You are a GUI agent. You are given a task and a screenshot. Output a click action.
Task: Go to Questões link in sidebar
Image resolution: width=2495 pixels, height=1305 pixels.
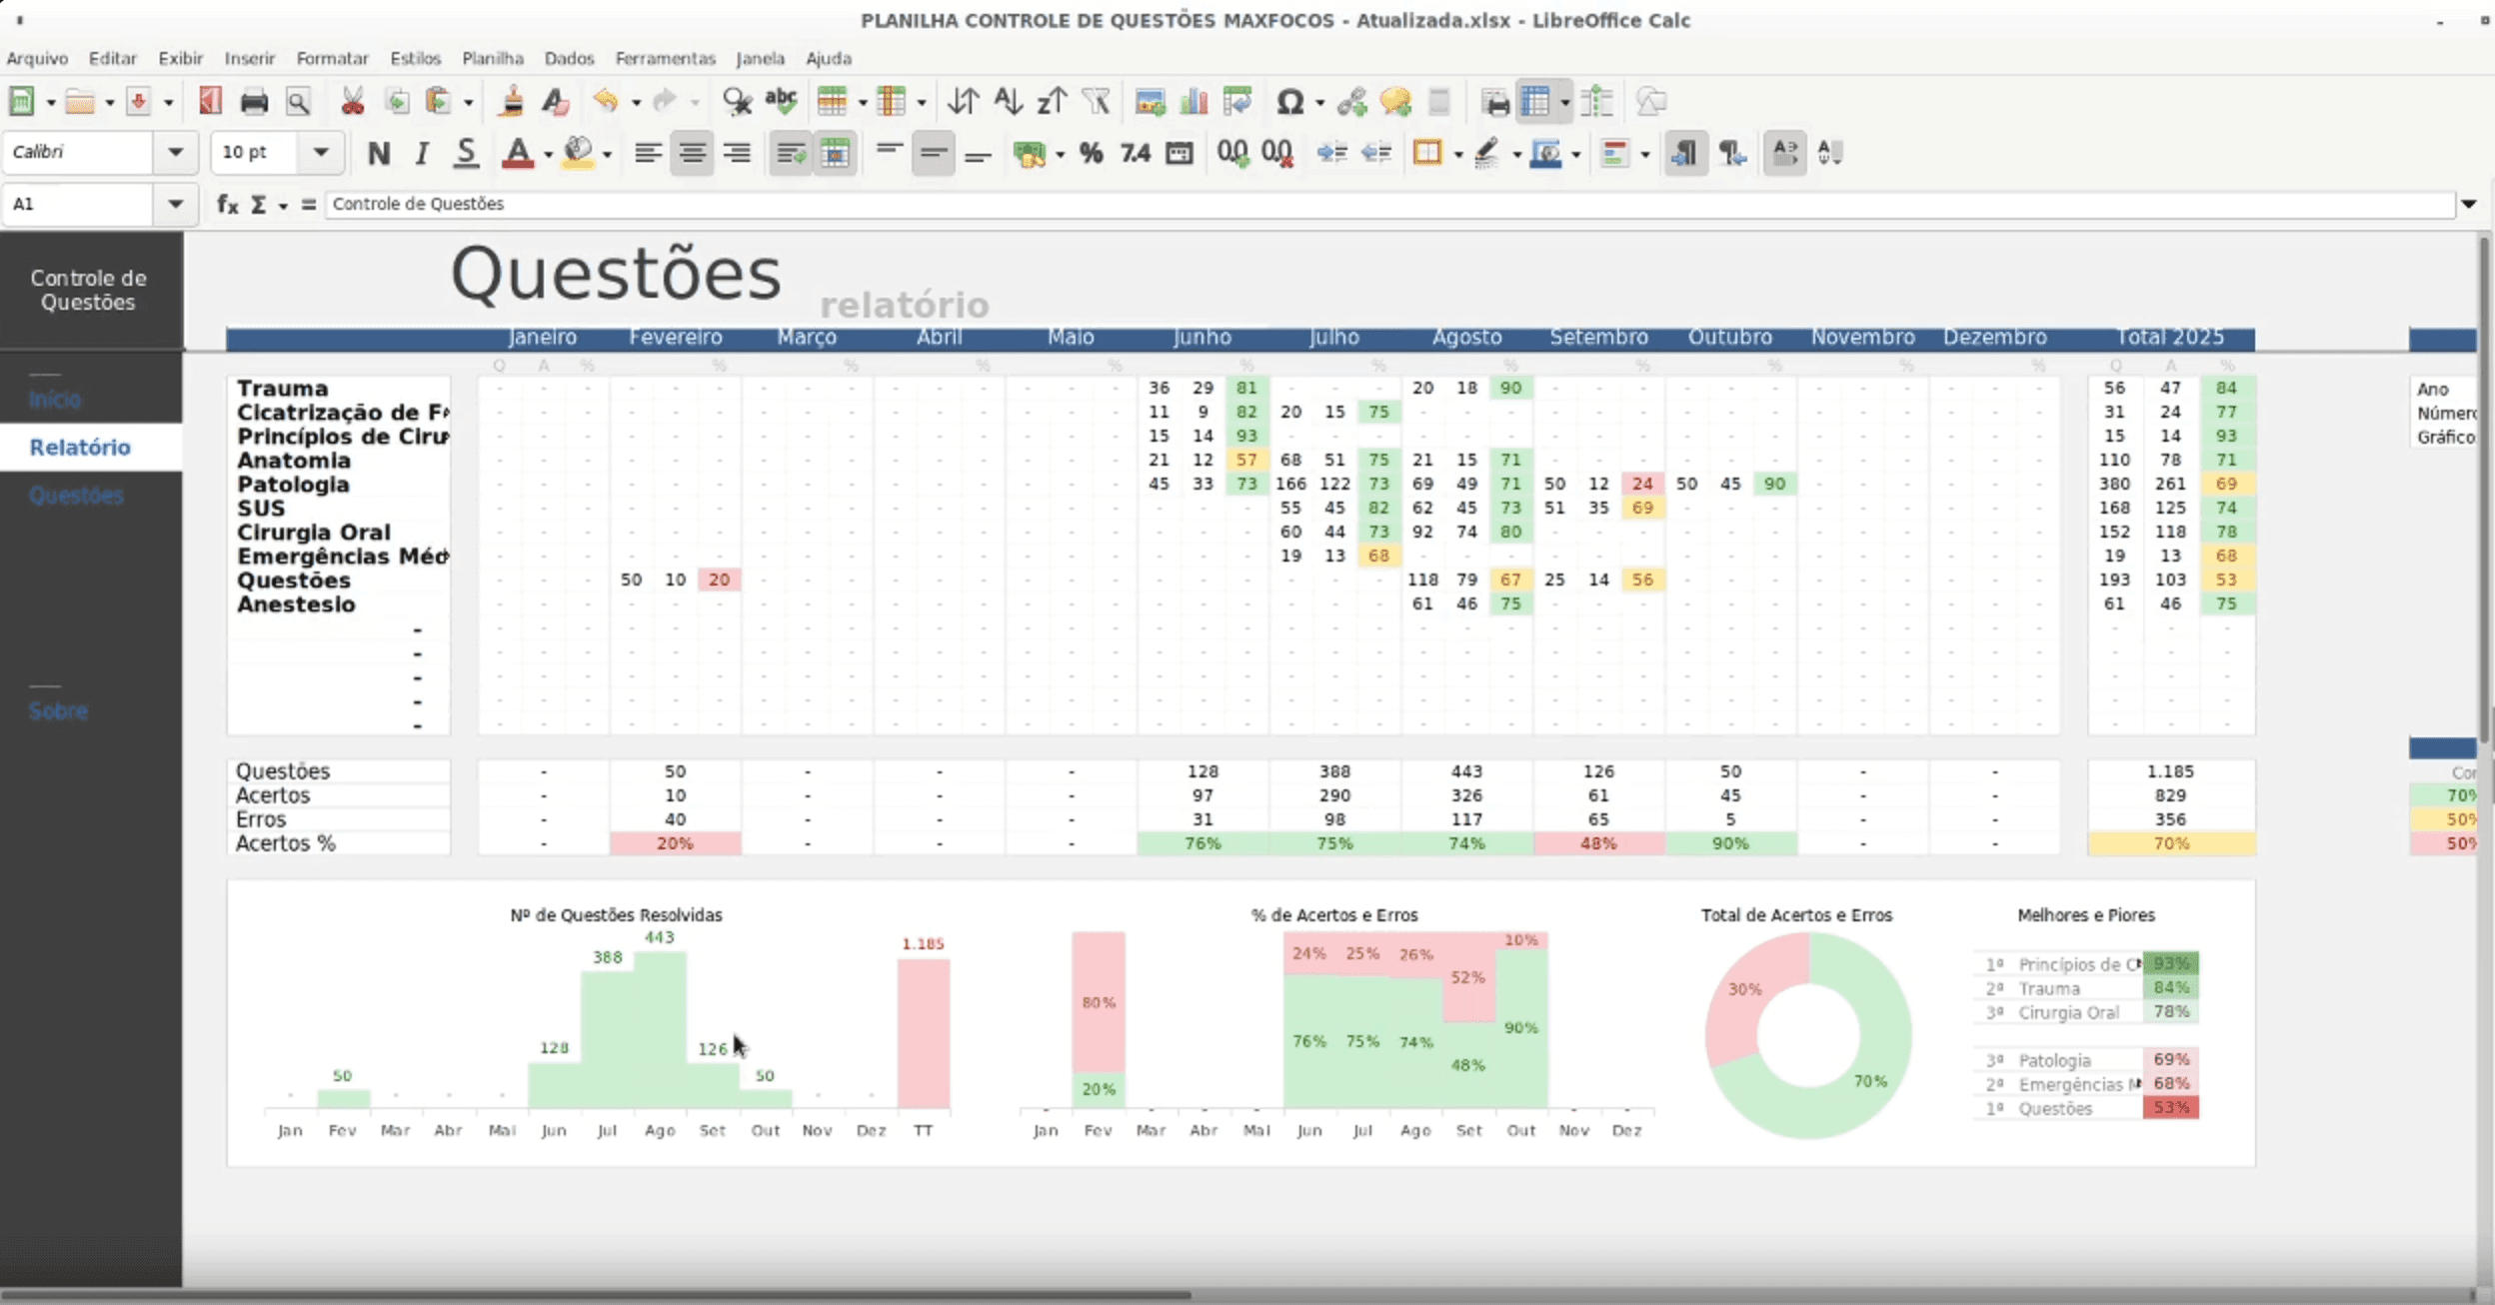tap(76, 496)
